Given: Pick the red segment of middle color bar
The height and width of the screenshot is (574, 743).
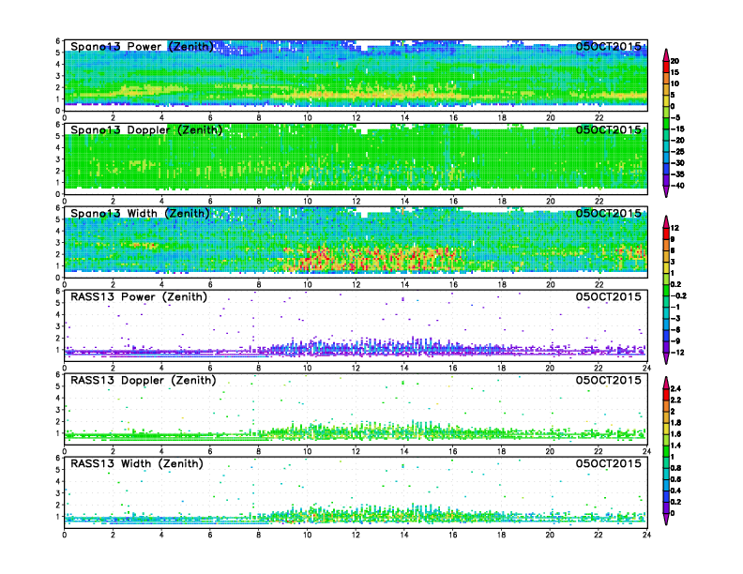Looking at the screenshot, I should pyautogui.click(x=666, y=234).
